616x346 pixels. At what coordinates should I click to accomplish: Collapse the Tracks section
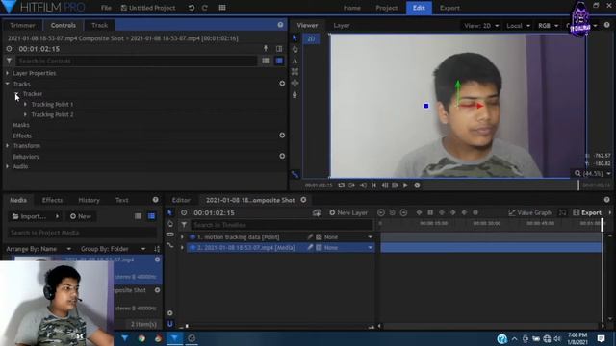tap(7, 84)
